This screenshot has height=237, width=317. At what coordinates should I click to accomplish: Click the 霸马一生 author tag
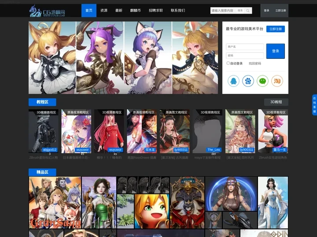coord(280,150)
